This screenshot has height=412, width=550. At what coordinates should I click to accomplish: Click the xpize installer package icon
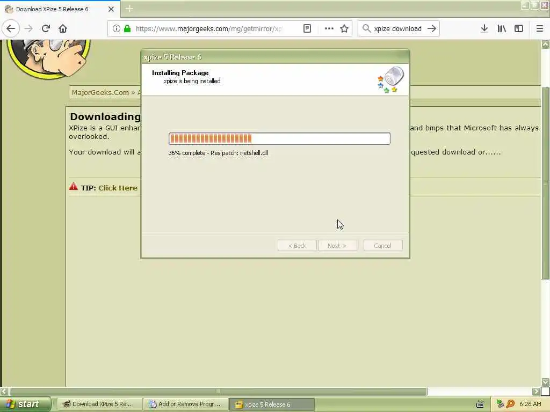click(391, 80)
